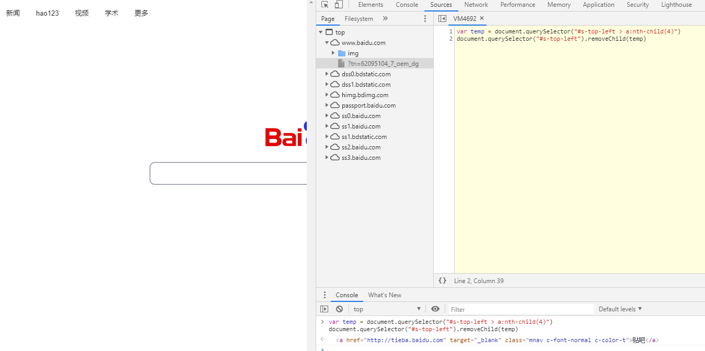Open the Elements panel tab
The width and height of the screenshot is (705, 351).
(x=371, y=5)
